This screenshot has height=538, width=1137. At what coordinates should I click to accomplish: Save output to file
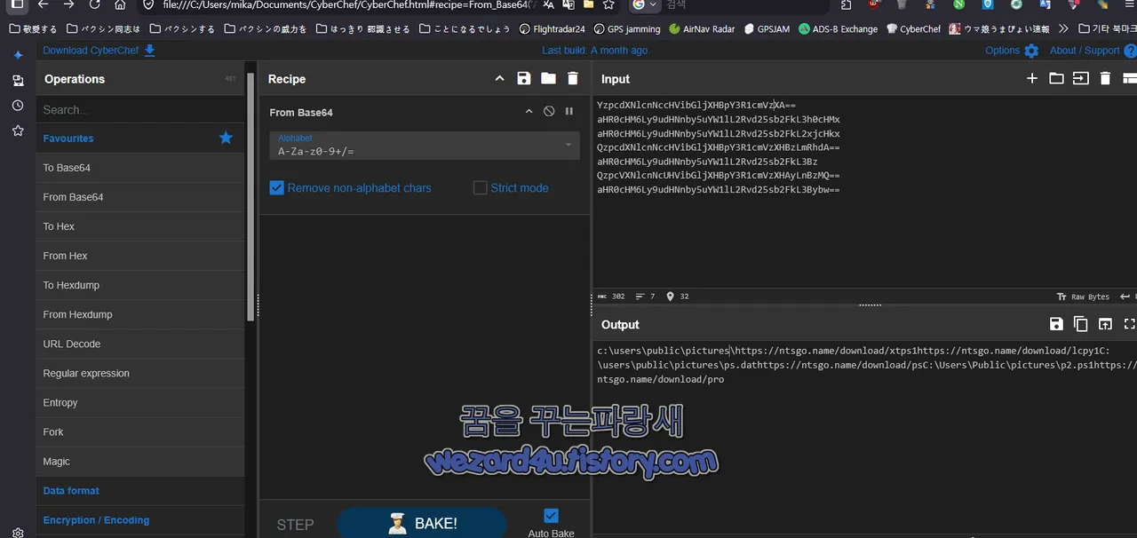point(1056,325)
